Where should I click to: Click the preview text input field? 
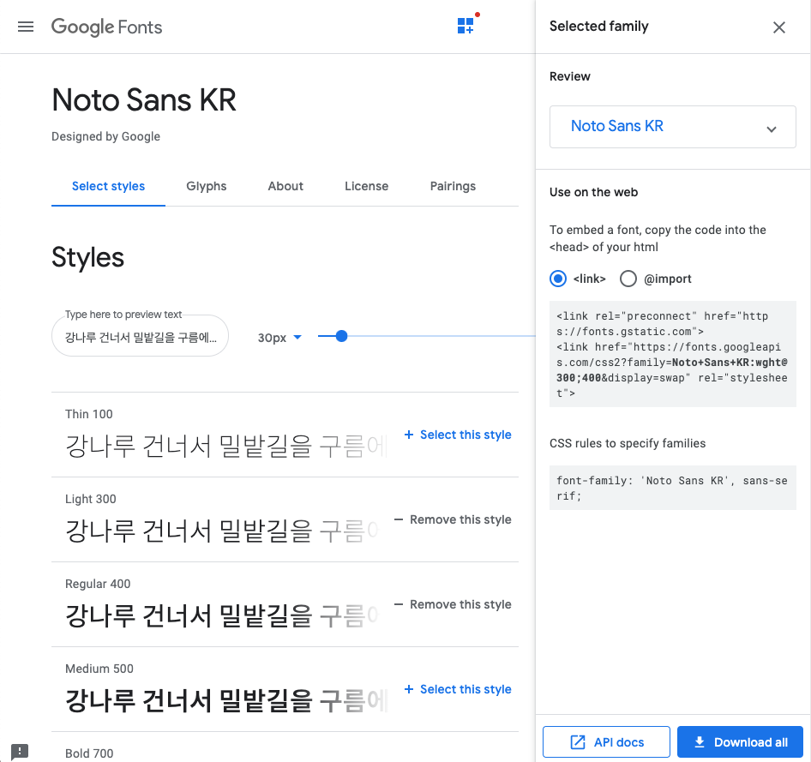coord(140,337)
